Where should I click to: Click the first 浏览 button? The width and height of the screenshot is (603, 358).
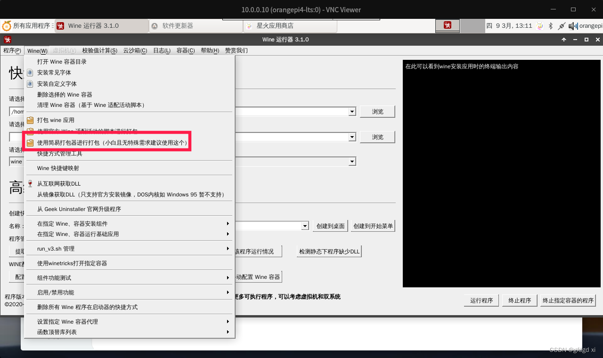(x=377, y=112)
